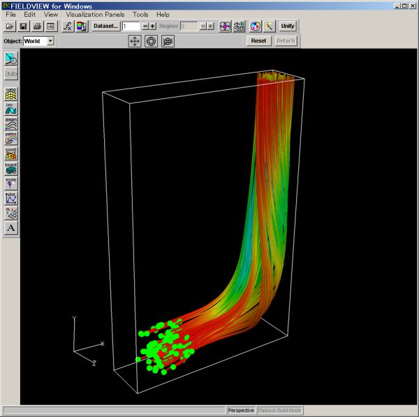
Task: Open the Visualization Panels menu
Action: 96,14
